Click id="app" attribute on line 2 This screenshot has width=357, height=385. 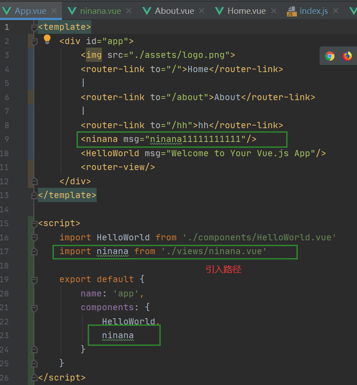pos(107,41)
